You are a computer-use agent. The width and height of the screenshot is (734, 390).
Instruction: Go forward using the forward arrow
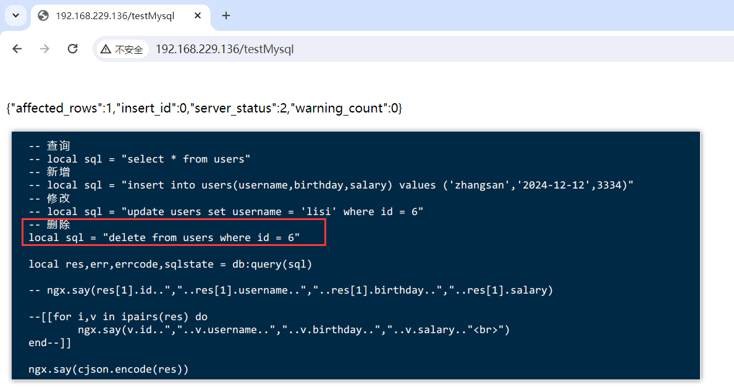[44, 49]
